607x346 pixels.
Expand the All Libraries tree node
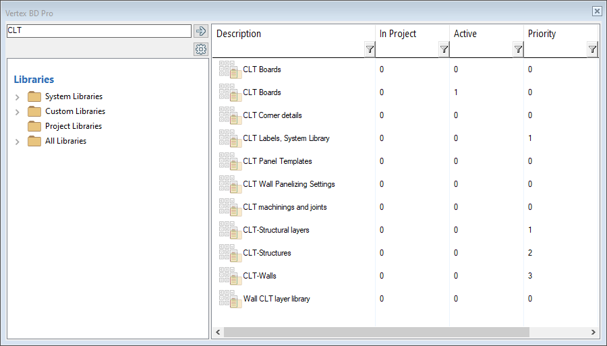coord(18,142)
